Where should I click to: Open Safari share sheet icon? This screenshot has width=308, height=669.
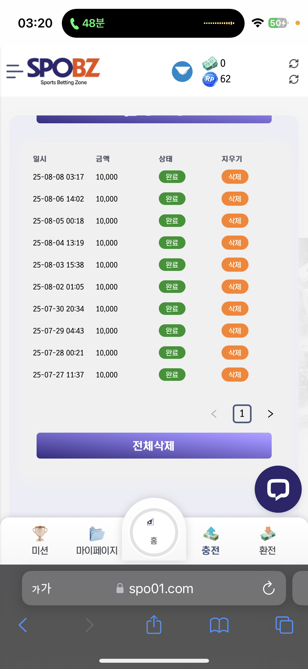coord(154,625)
